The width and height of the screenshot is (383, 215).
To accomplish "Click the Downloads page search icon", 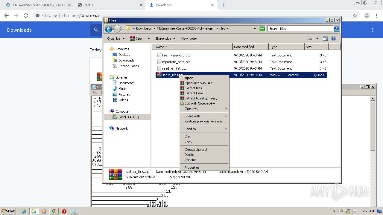I will point(96,30).
